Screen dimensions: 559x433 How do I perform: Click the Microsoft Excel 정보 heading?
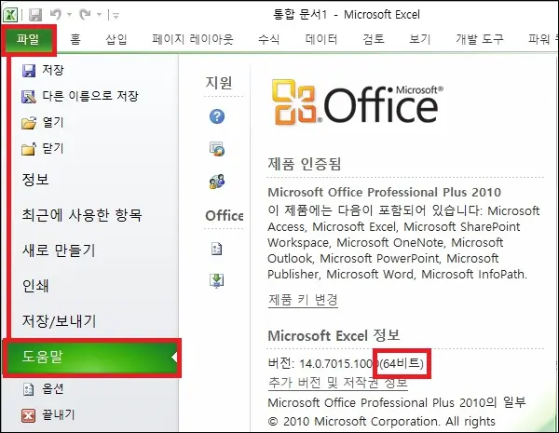coord(334,336)
